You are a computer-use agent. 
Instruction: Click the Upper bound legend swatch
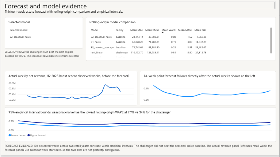(28, 135)
